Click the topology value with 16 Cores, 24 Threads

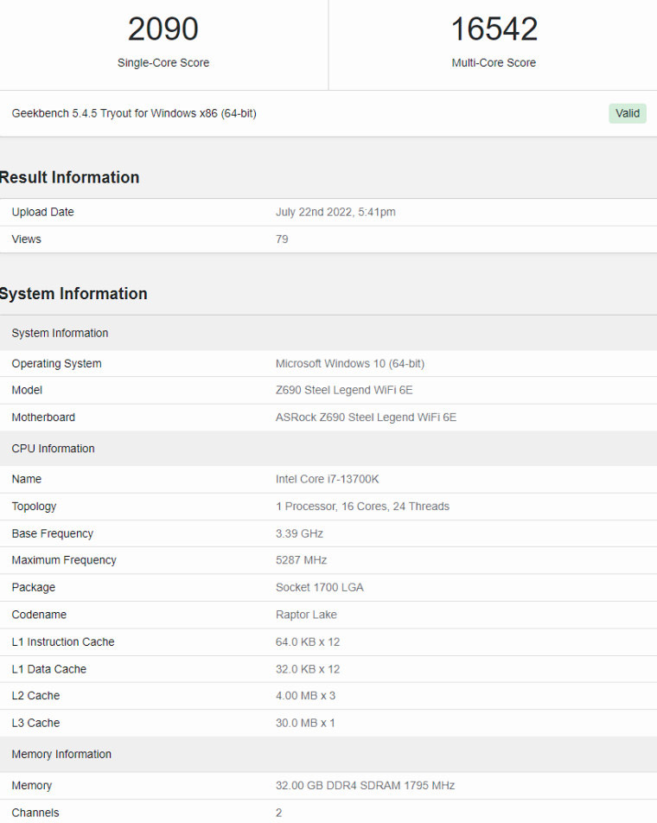[362, 507]
